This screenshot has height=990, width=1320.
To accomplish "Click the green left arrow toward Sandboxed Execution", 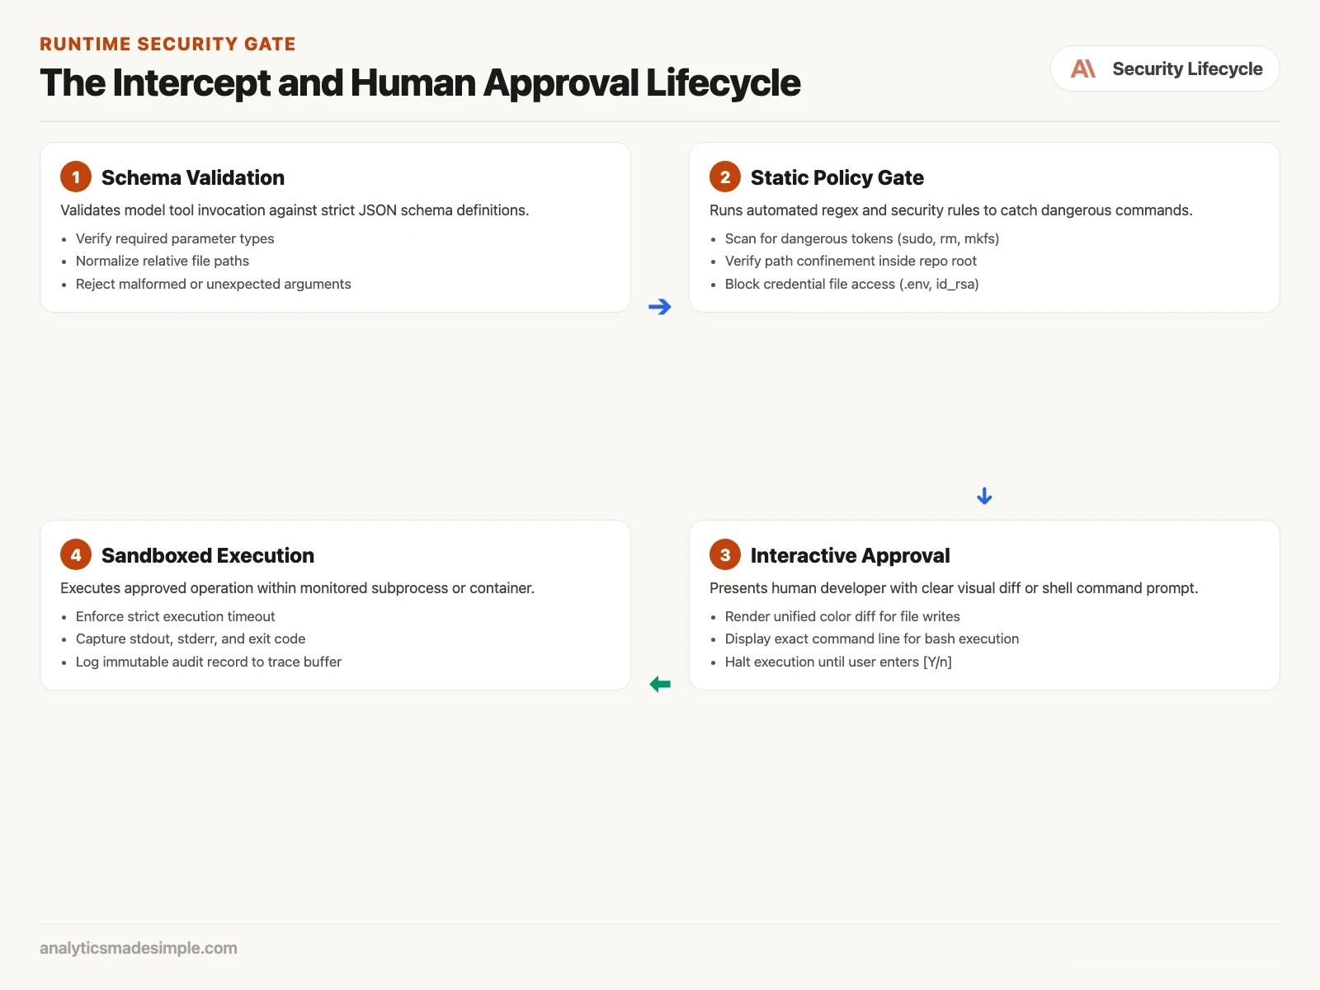I will 660,684.
